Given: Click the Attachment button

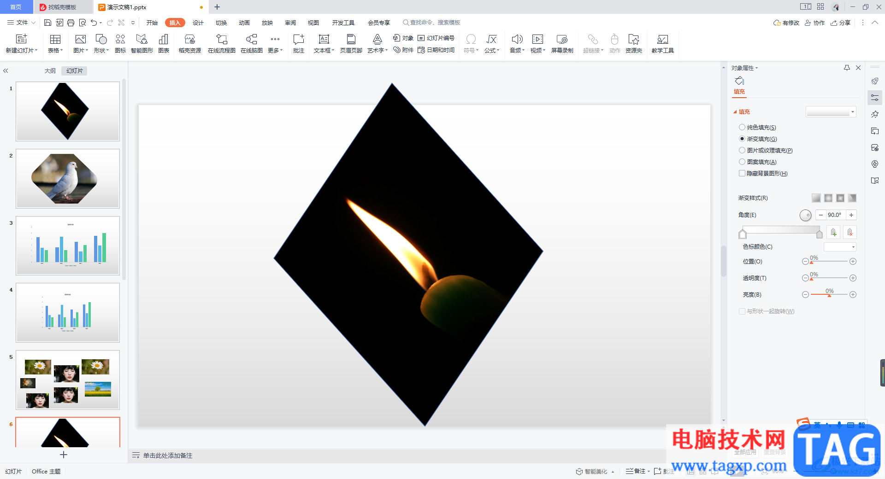Looking at the screenshot, I should 403,50.
